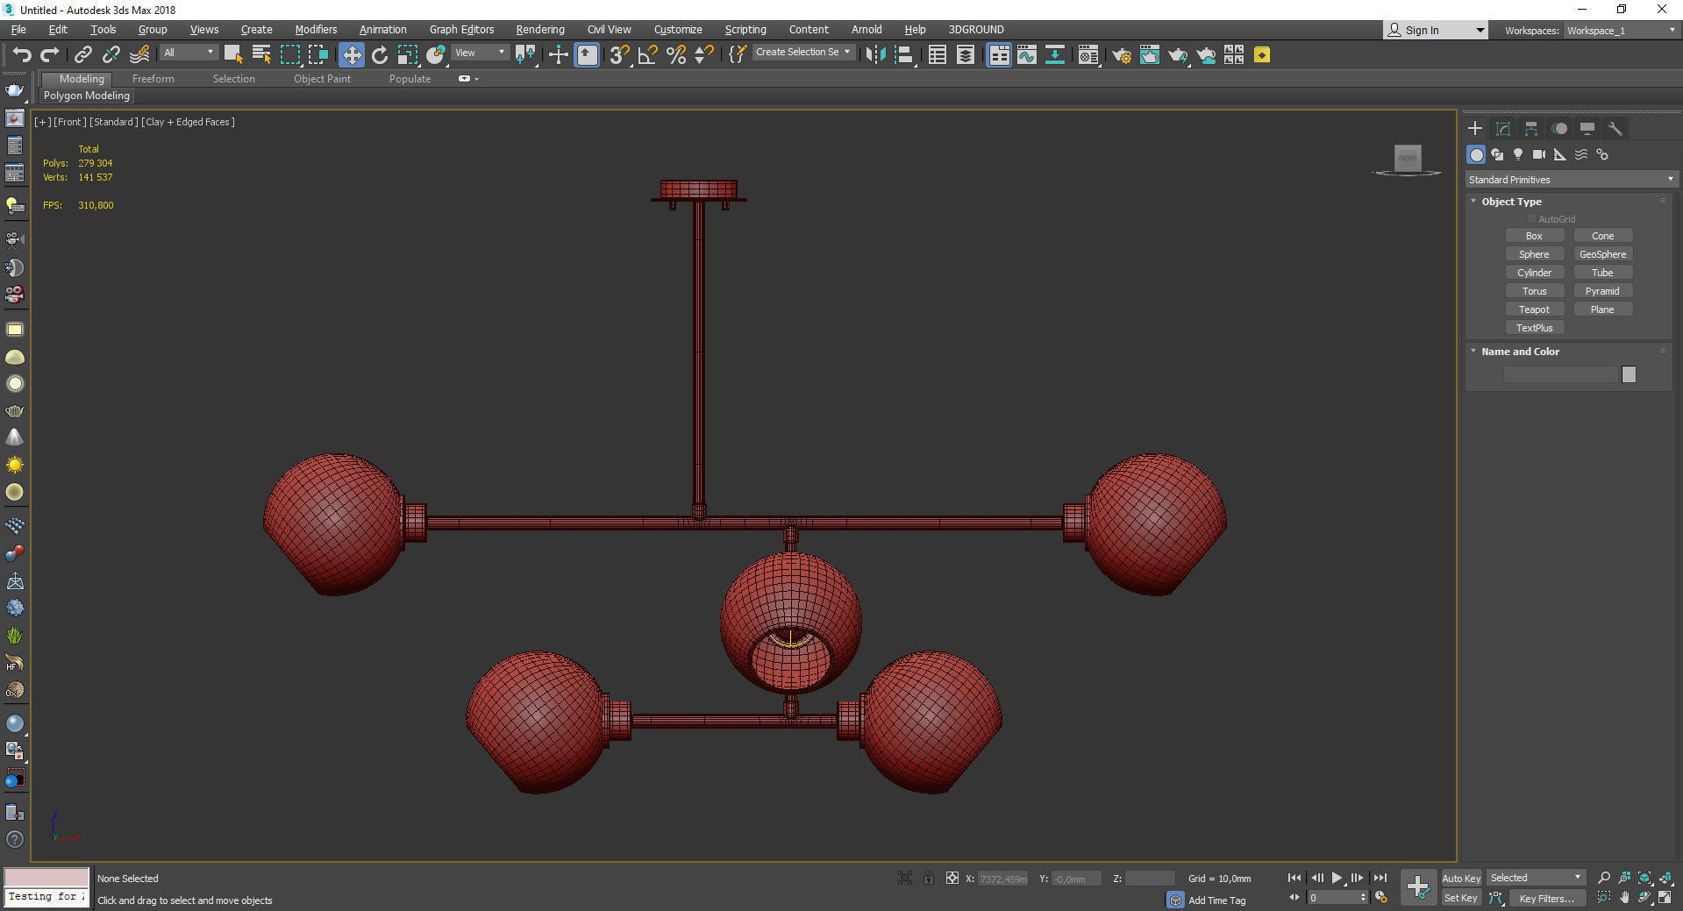This screenshot has height=911, width=1683.
Task: Toggle Percent Snap button
Action: (675, 55)
